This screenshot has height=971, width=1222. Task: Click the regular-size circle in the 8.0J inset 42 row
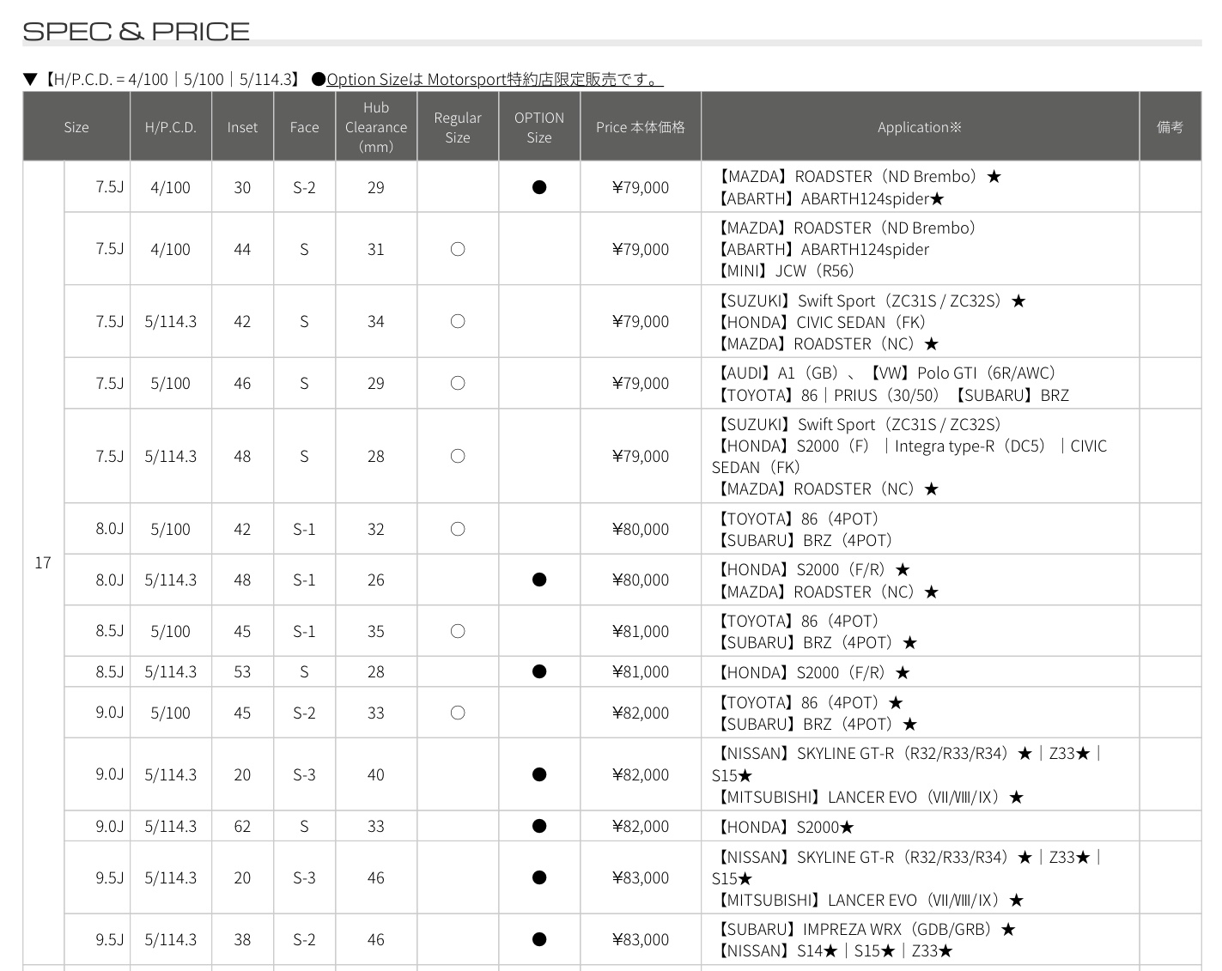(x=458, y=529)
